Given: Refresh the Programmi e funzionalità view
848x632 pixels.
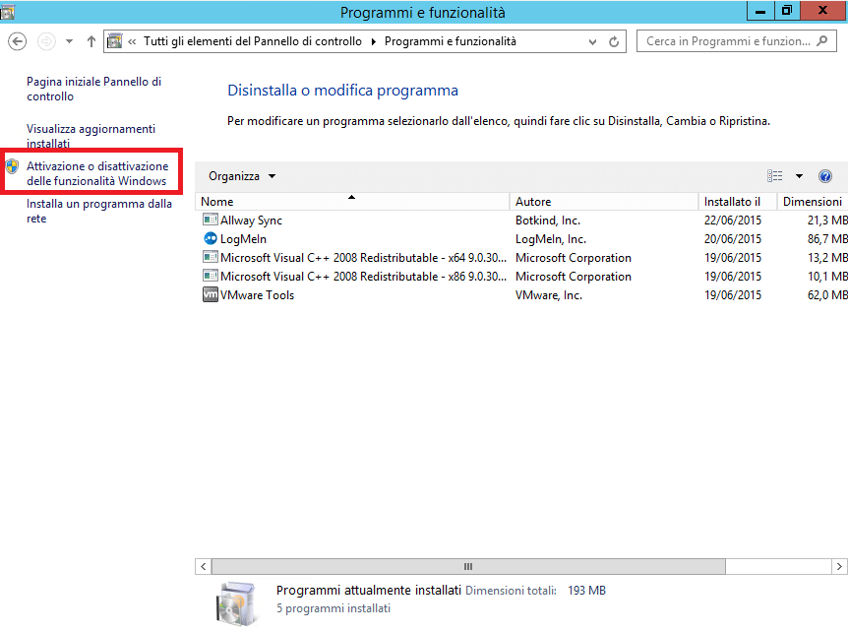Looking at the screenshot, I should (x=614, y=41).
